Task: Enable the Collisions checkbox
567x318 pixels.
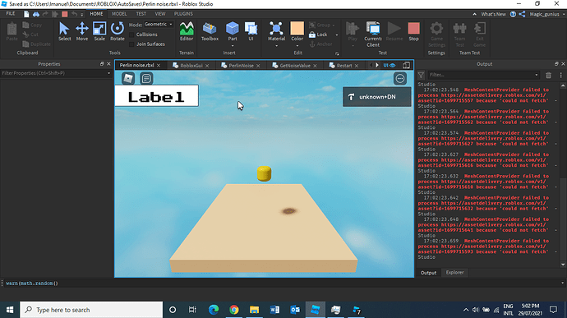Action: coord(131,35)
